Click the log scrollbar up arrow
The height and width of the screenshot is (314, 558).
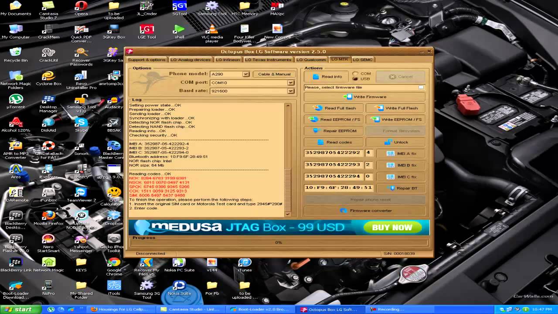[288, 106]
